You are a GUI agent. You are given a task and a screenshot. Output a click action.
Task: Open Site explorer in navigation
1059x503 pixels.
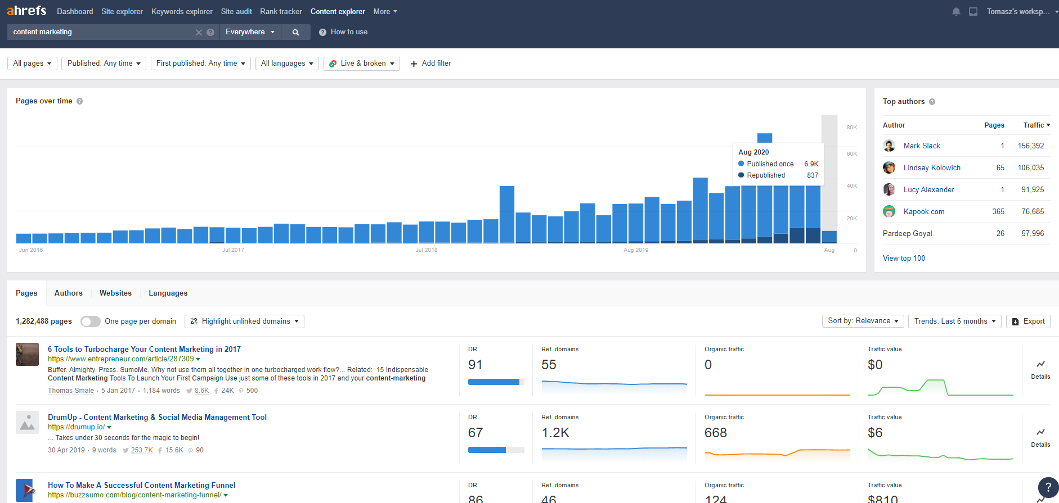[122, 11]
